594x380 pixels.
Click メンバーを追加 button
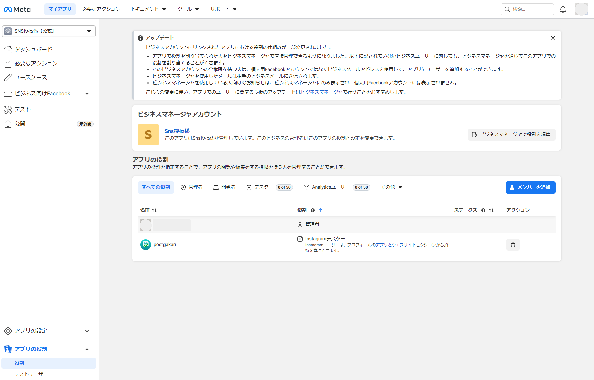530,187
